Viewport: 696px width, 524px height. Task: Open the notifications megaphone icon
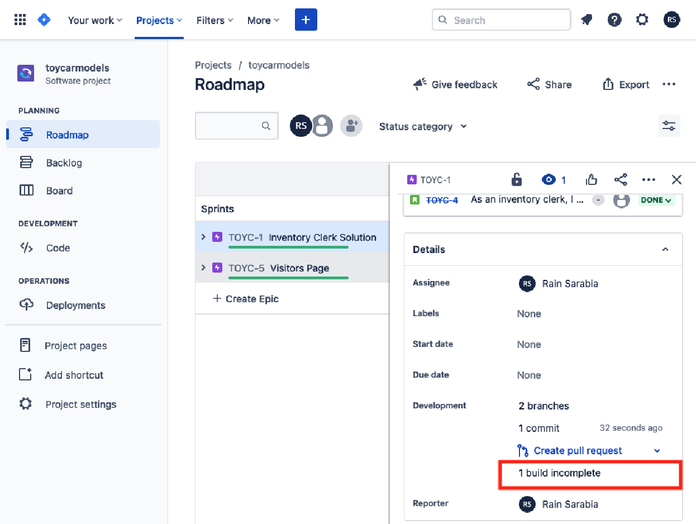(x=587, y=20)
